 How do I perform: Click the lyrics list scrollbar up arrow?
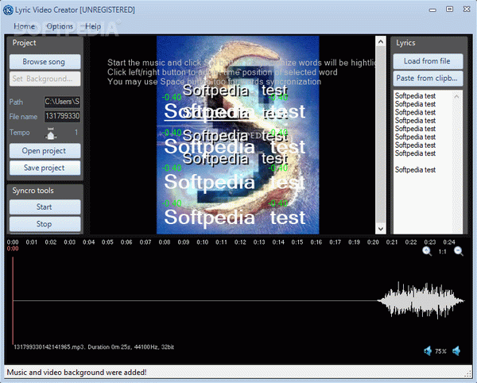tap(456, 96)
